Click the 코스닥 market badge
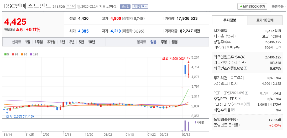The width and height of the screenshot is (287, 138). 70,6
